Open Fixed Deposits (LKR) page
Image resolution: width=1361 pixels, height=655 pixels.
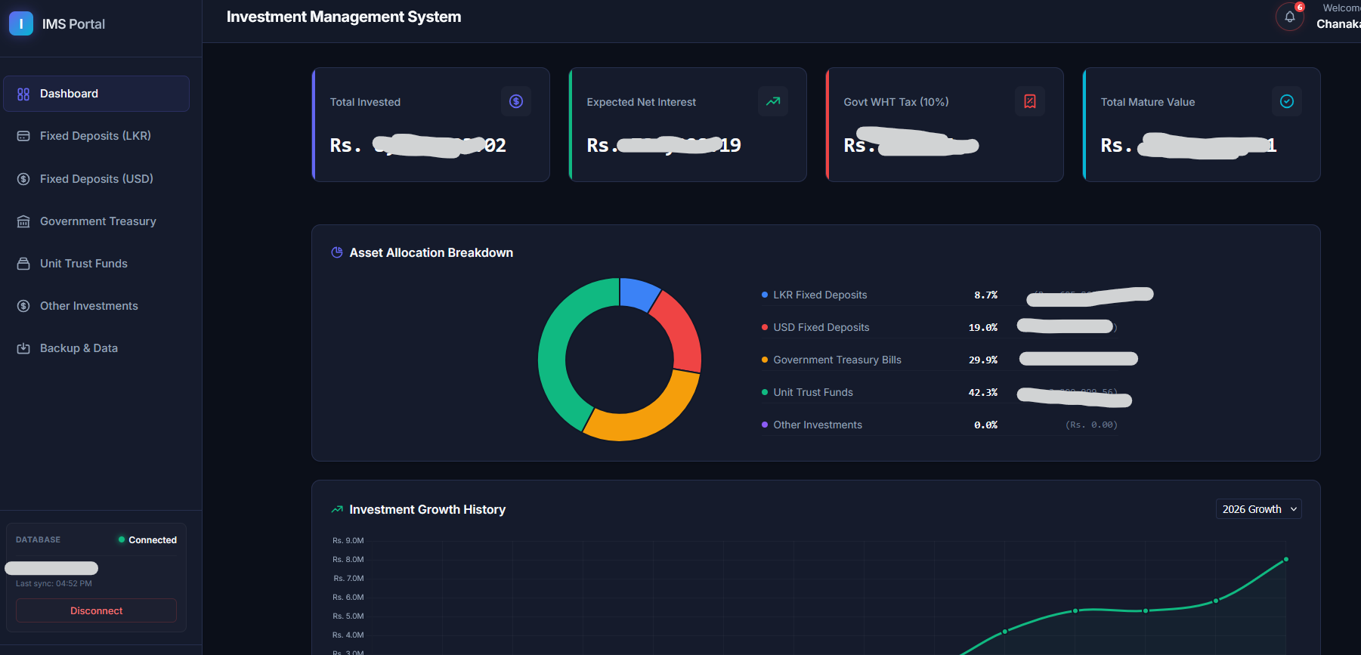[x=96, y=136]
